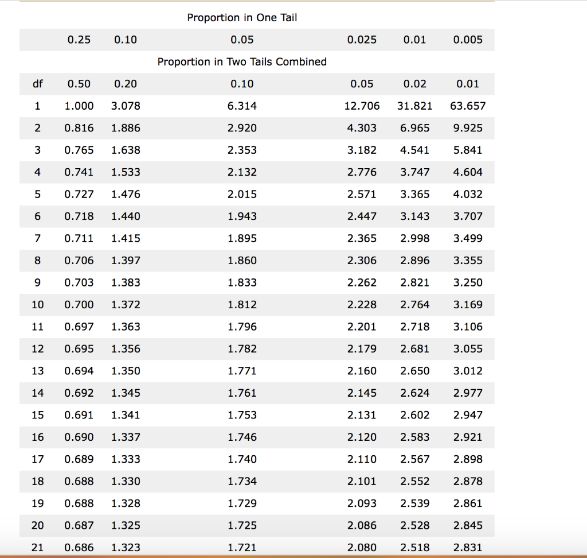Click the "Proportion in One Tail" header

pos(241,18)
